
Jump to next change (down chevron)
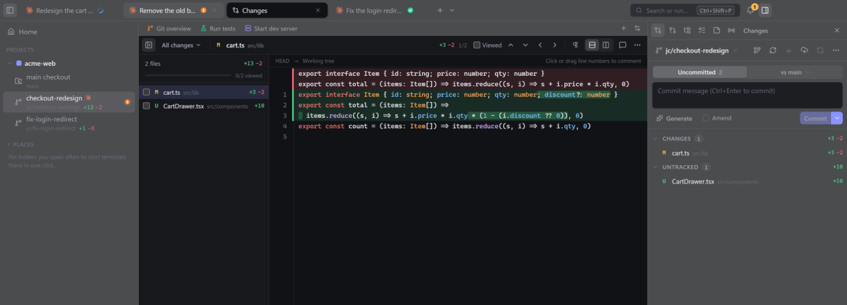[x=525, y=45]
